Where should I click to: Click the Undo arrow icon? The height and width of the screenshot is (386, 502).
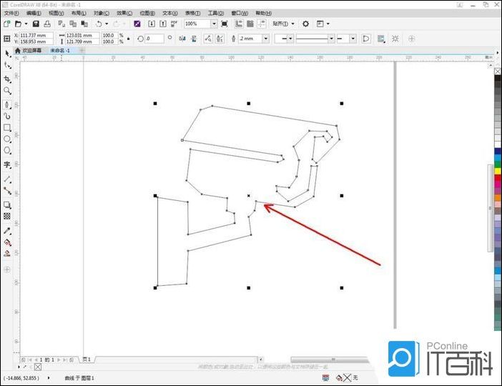(99, 24)
